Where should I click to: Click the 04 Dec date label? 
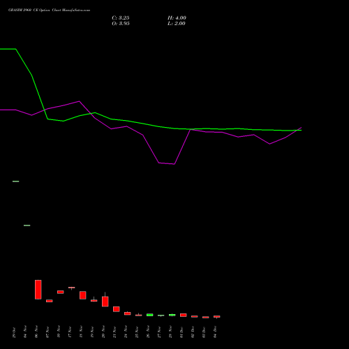click(215, 332)
